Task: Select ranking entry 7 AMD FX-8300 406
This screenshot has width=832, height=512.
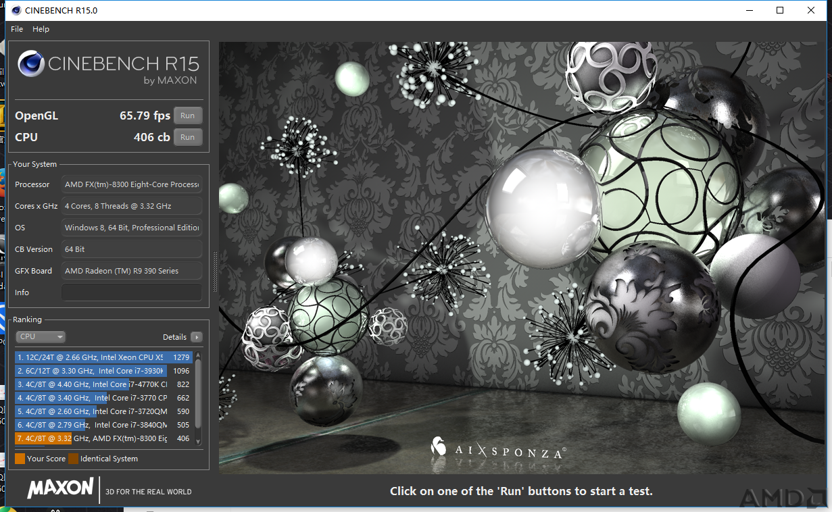Action: tap(104, 438)
